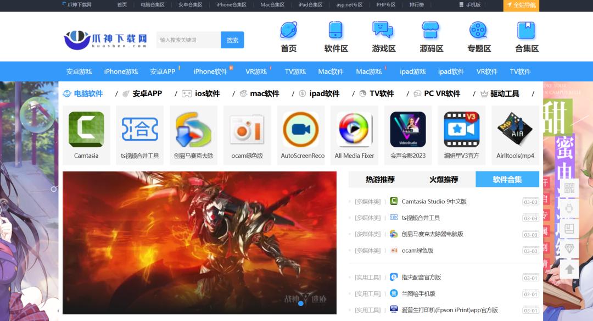Click the Android robot sidebar icon
The height and width of the screenshot is (321, 593).
tap(569, 209)
